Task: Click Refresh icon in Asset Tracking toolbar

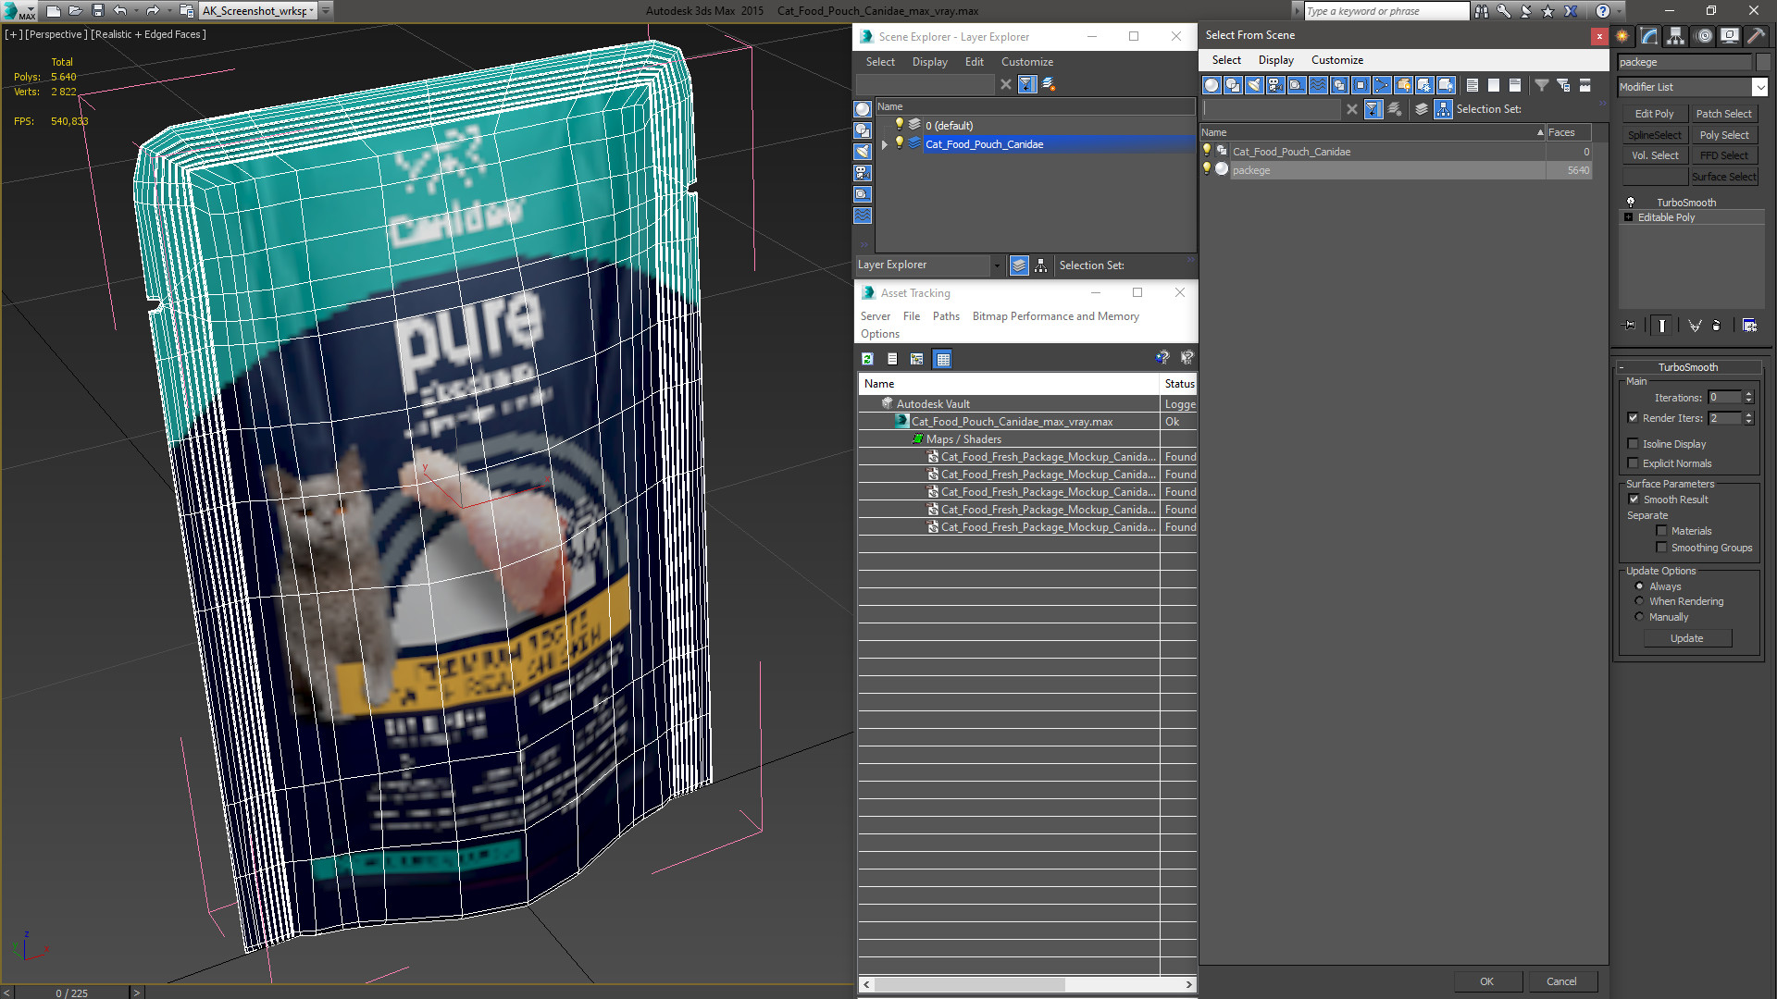Action: click(x=867, y=359)
